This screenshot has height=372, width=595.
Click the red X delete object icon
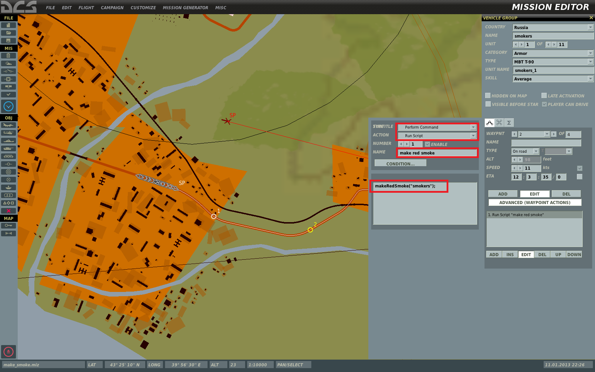(x=8, y=211)
